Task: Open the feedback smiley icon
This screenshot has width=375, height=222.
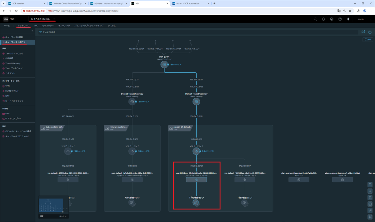Action: (x=332, y=19)
